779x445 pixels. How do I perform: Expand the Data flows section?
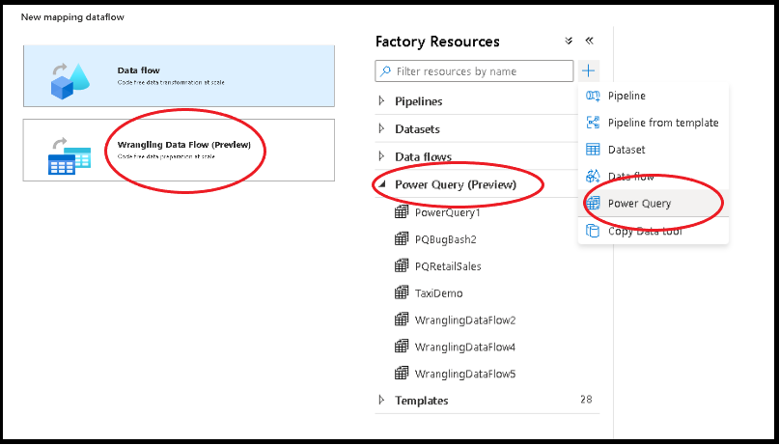381,156
